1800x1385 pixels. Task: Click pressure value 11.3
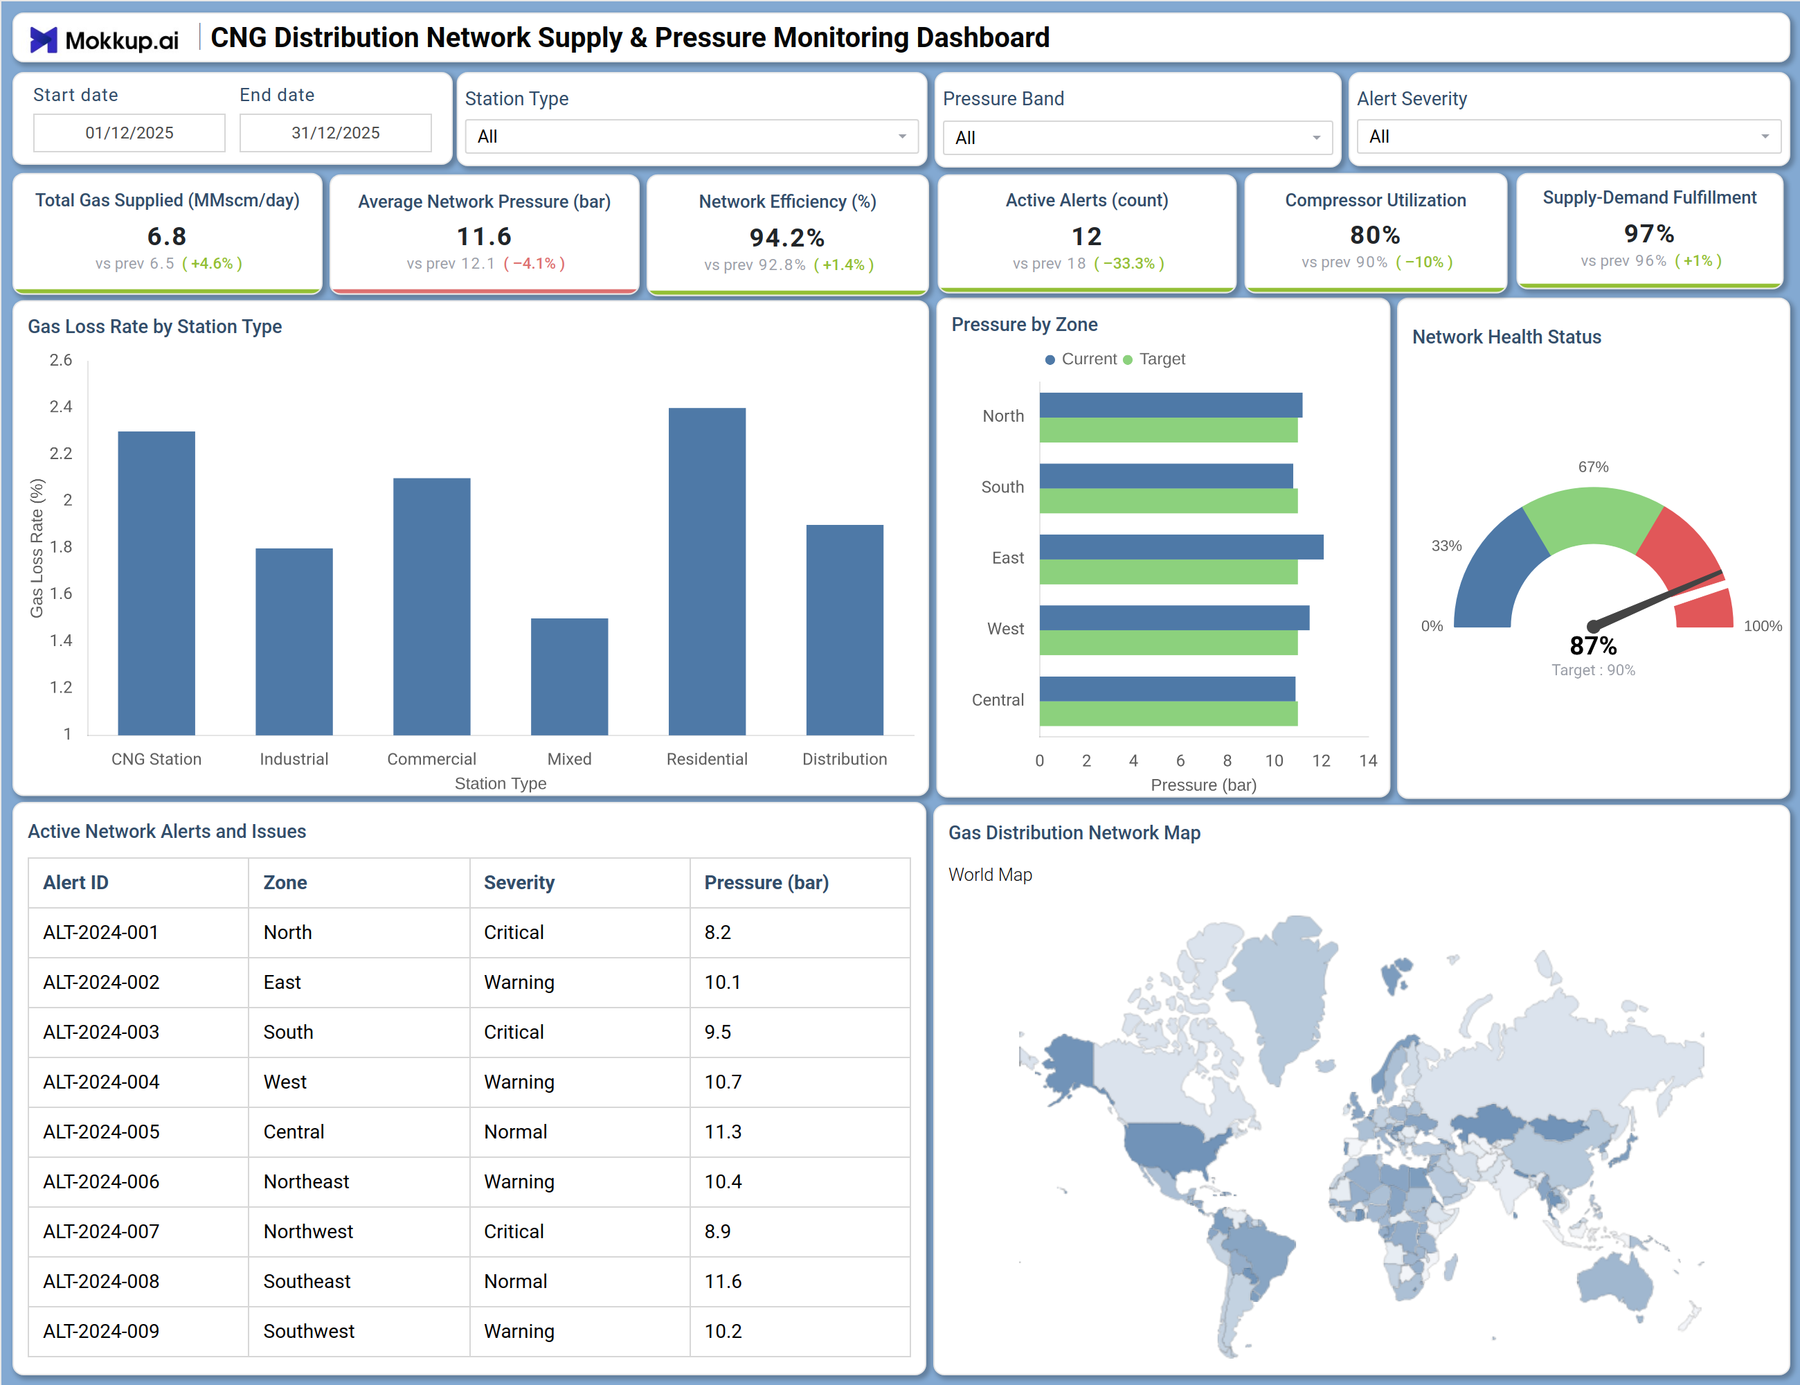point(723,1132)
